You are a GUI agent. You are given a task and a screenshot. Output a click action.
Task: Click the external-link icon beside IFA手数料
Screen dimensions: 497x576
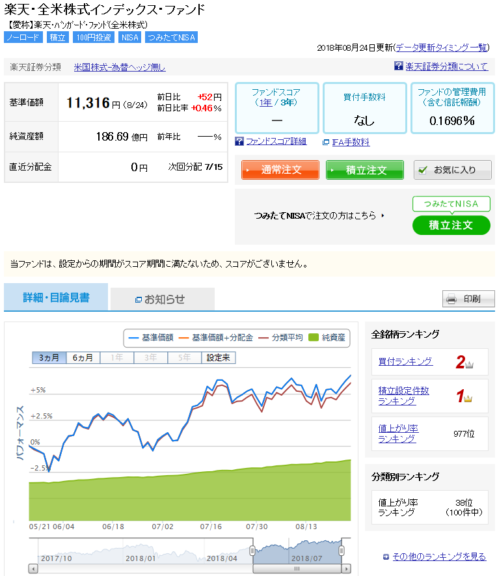(x=325, y=142)
